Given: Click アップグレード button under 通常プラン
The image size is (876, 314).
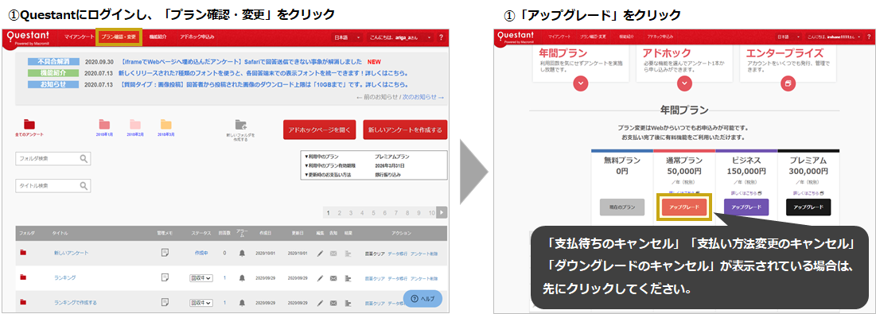Looking at the screenshot, I should point(683,207).
